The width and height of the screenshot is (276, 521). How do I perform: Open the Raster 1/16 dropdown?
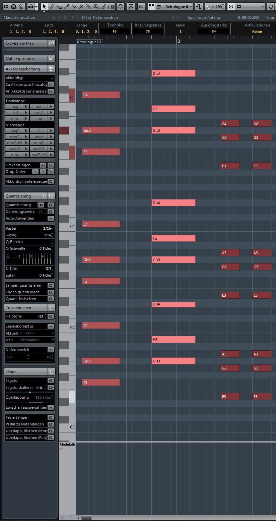tap(49, 228)
